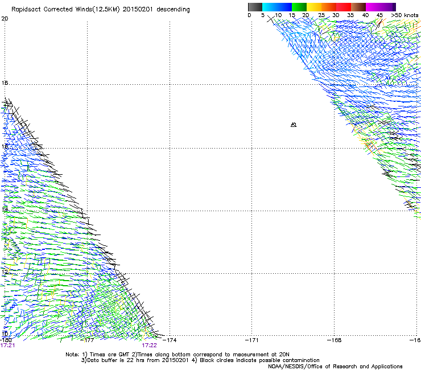Click the note about black circles contamination
Viewport: 421px width, 370px height.
(255, 360)
